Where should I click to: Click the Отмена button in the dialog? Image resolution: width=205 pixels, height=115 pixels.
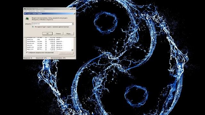(x=58, y=34)
